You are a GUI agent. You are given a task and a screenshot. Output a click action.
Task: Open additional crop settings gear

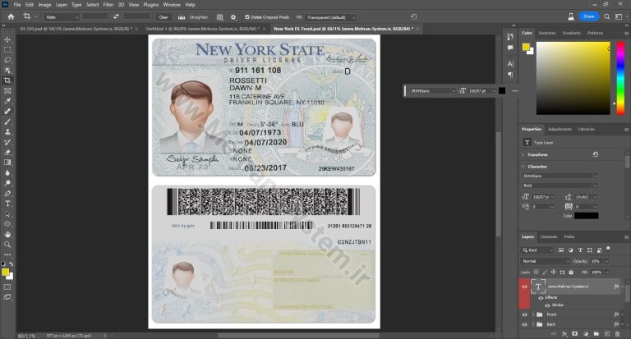tap(233, 17)
